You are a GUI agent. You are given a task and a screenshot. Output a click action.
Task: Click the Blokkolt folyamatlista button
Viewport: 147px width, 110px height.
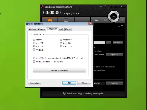click(x=59, y=71)
